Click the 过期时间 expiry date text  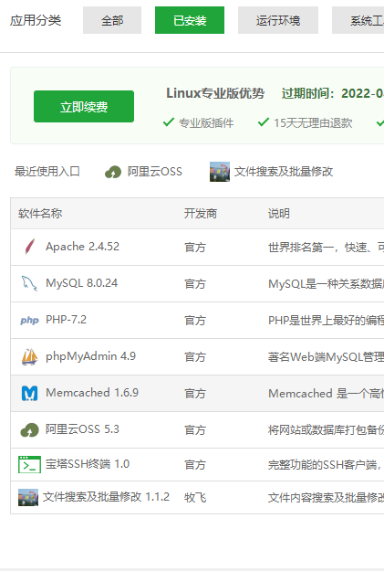(x=333, y=93)
